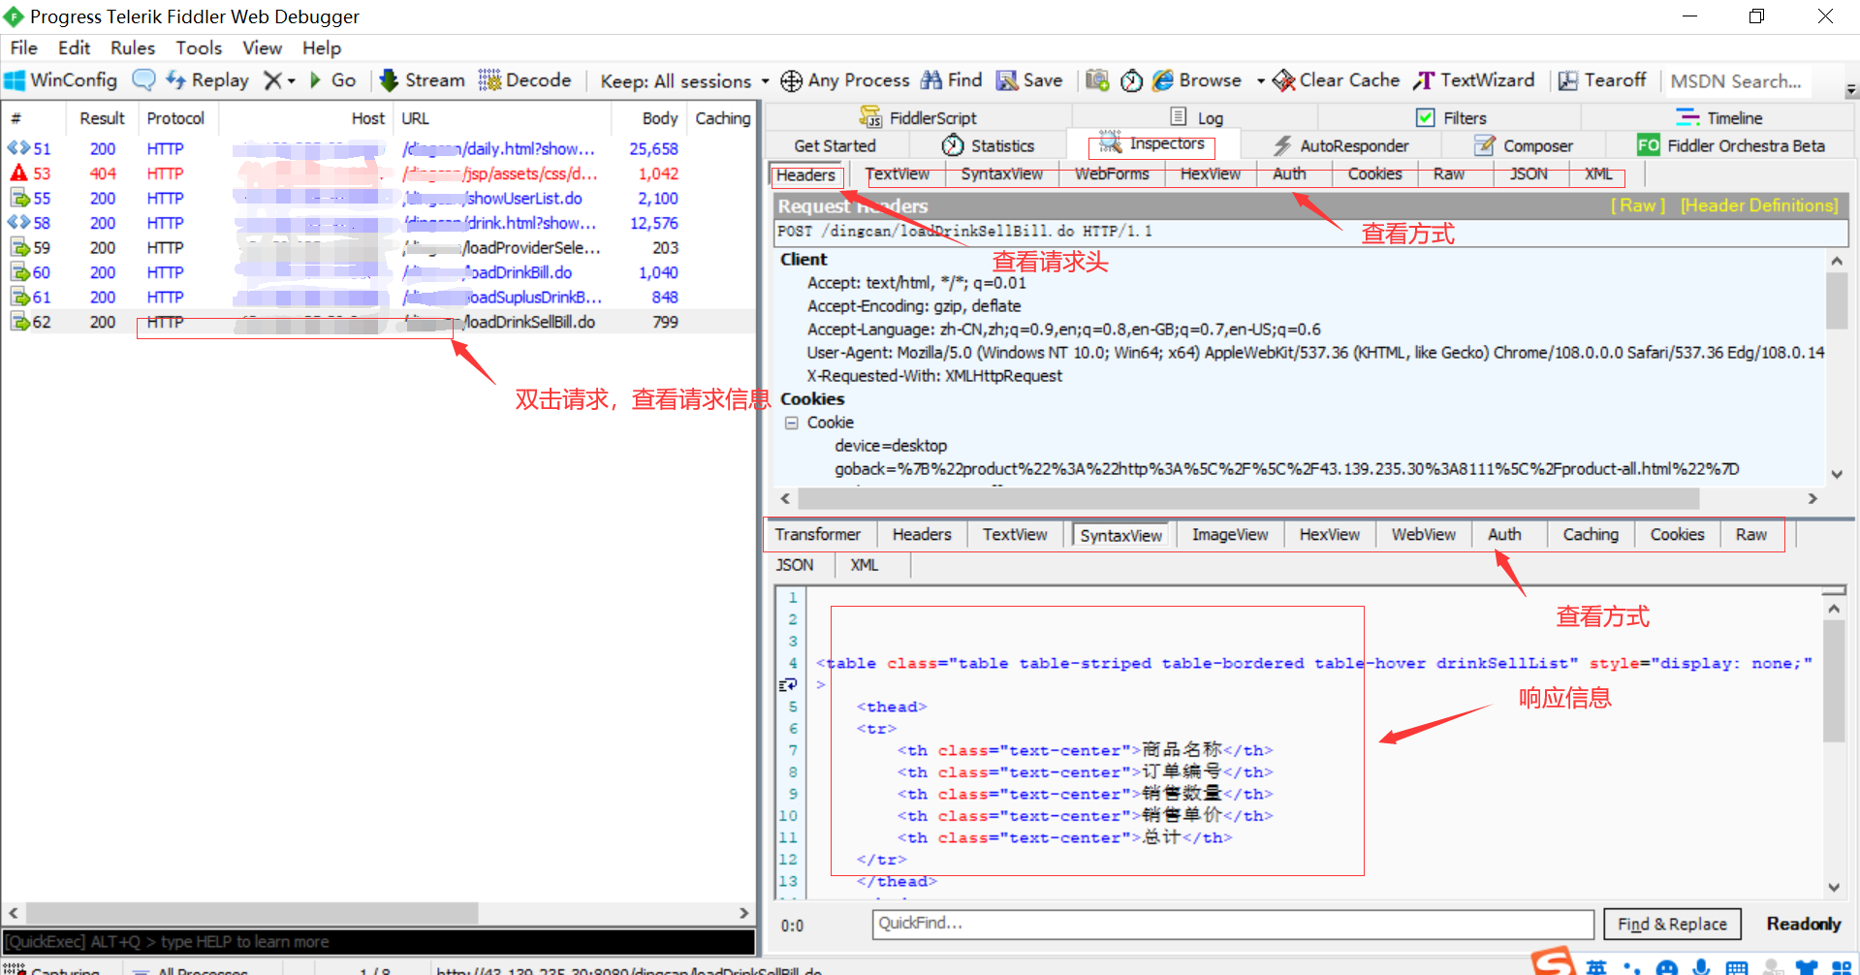Sort sessions by Result column header

click(x=102, y=118)
